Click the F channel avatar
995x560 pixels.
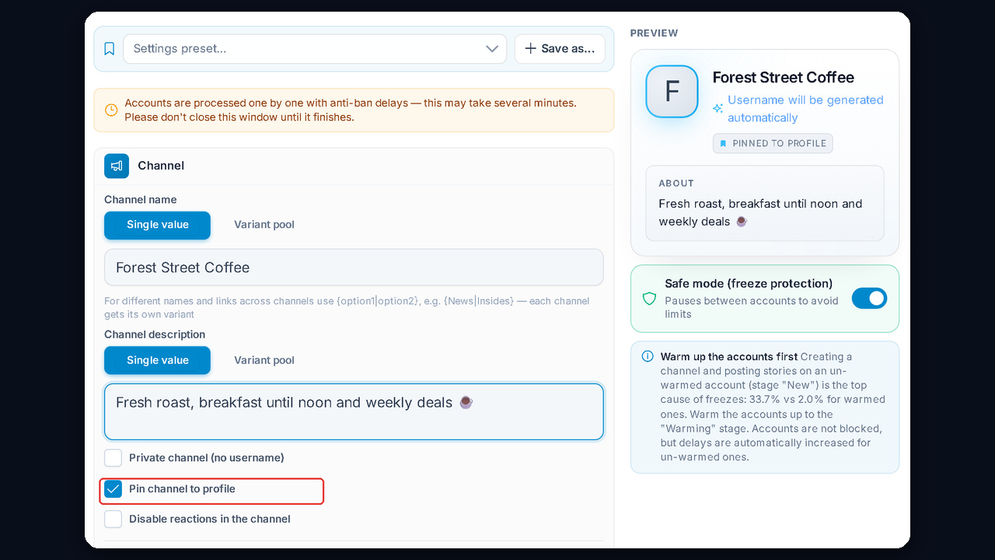pos(672,91)
